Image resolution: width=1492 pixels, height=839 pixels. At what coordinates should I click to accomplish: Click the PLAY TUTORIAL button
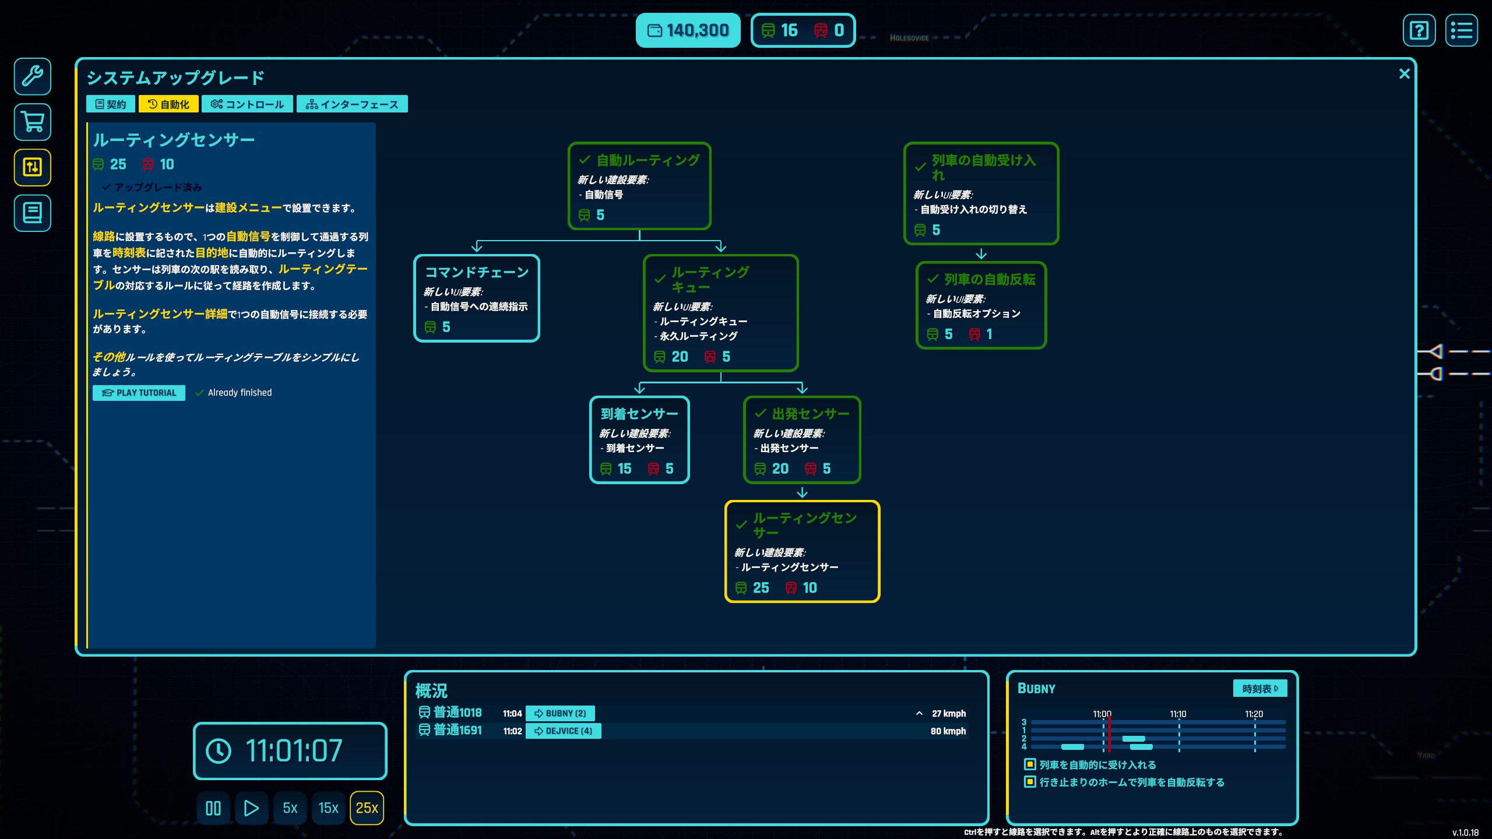pyautogui.click(x=139, y=393)
